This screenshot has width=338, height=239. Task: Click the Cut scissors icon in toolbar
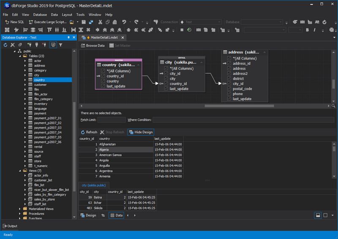tap(100, 21)
